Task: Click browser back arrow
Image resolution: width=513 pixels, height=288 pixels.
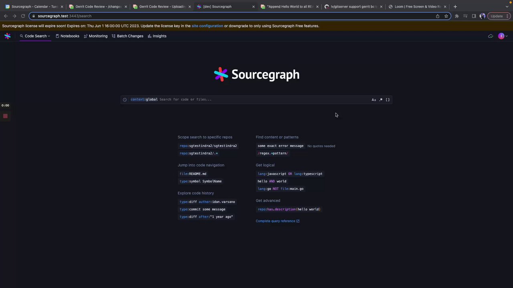Action: tap(6, 16)
